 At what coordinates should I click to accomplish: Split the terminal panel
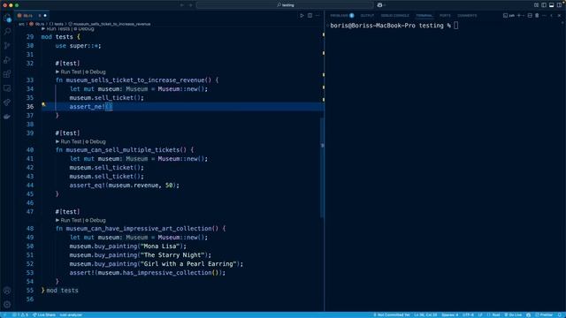(530, 16)
